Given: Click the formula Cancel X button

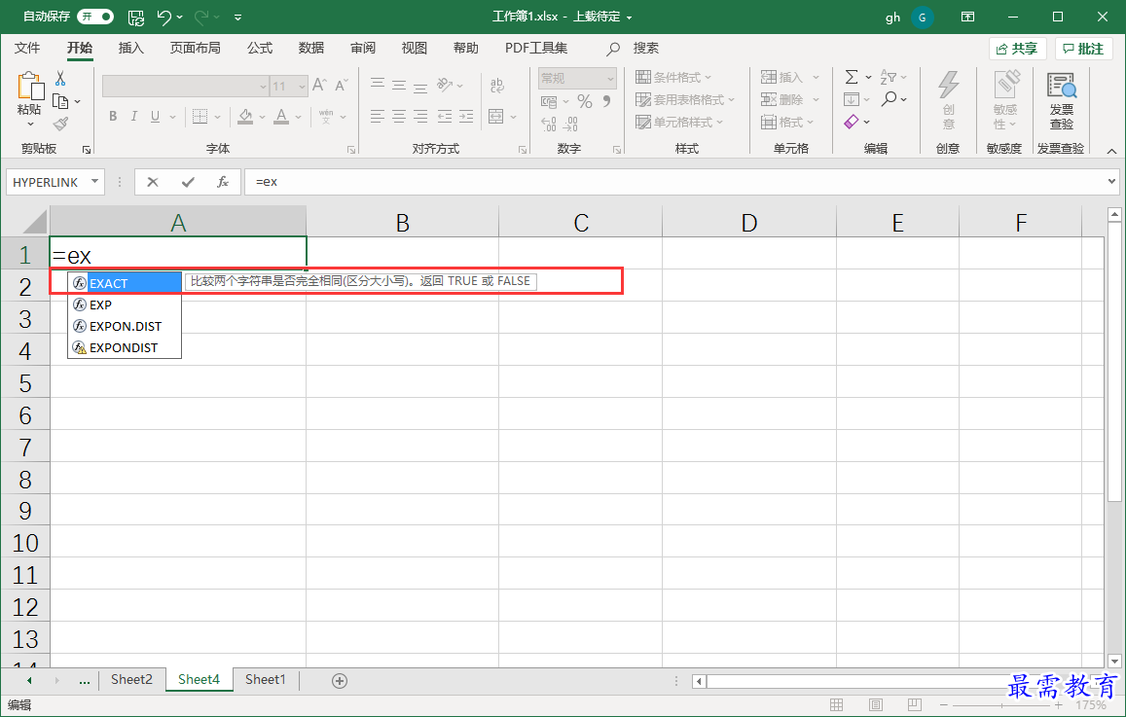Looking at the screenshot, I should pos(152,182).
